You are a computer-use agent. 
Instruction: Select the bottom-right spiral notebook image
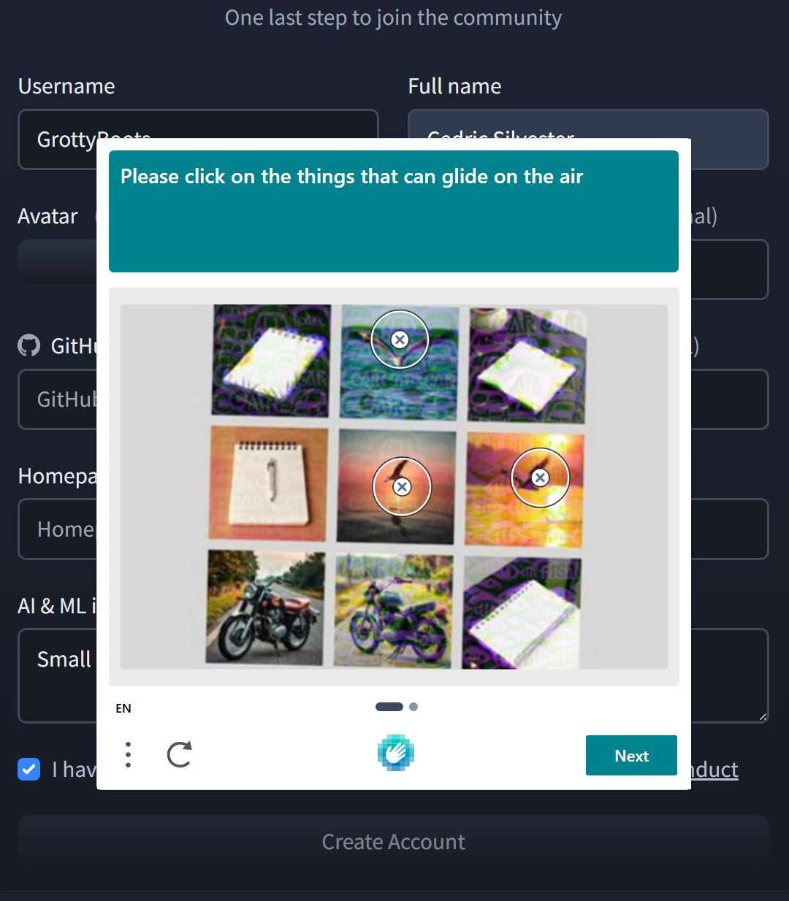coord(523,613)
